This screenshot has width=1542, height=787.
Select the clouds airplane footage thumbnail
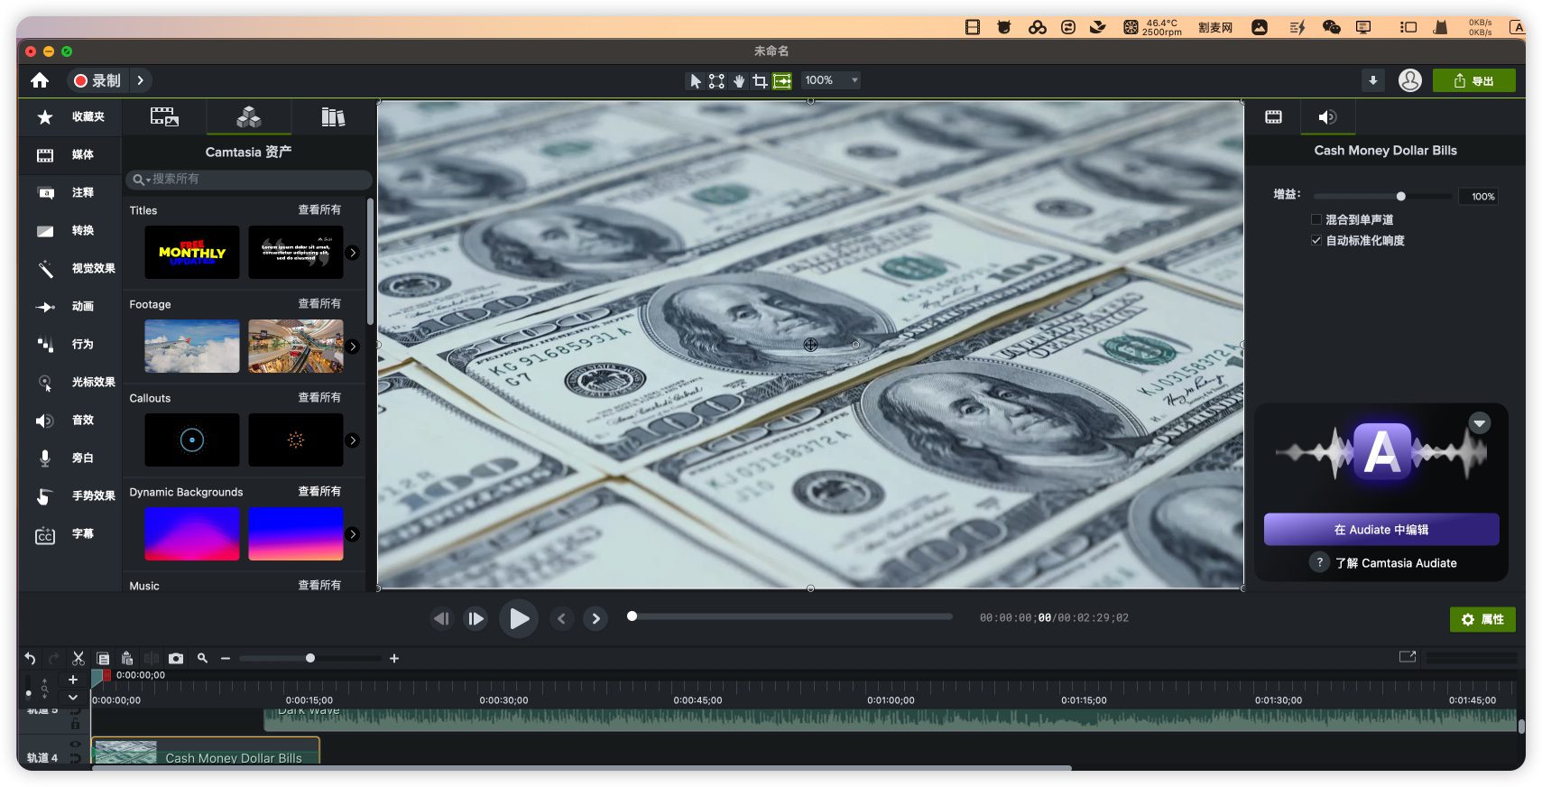[x=192, y=346]
